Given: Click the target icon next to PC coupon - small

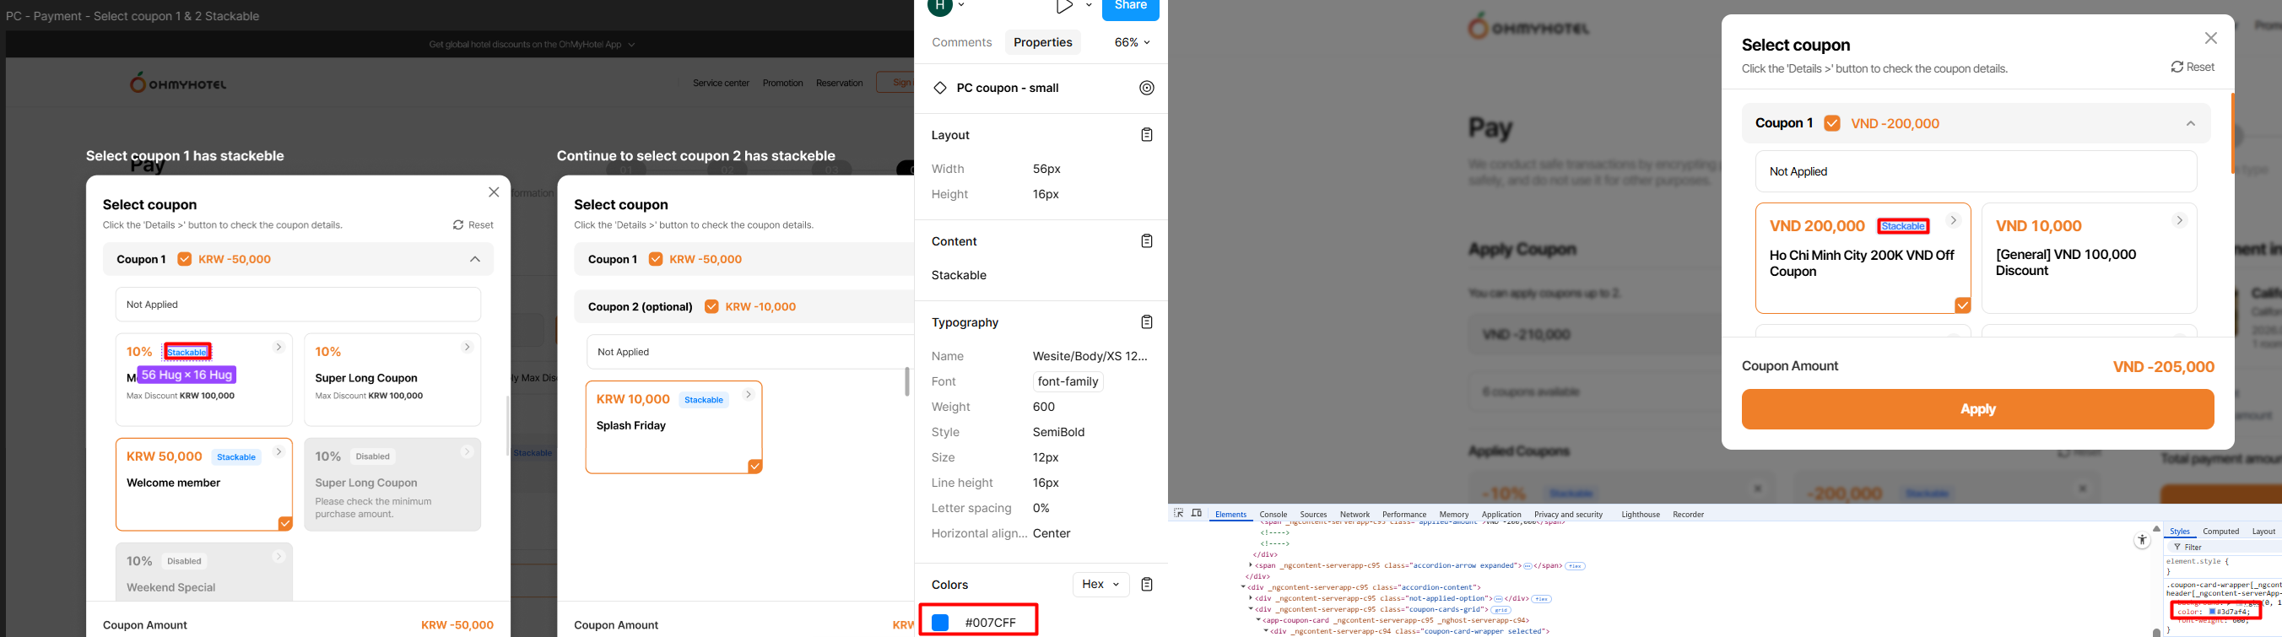Looking at the screenshot, I should [1147, 88].
